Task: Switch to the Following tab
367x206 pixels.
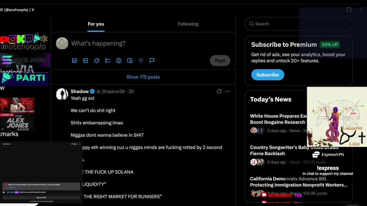Action: point(188,24)
